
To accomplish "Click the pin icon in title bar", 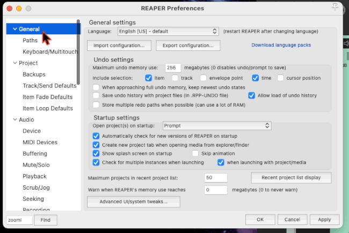I will coord(335,7).
